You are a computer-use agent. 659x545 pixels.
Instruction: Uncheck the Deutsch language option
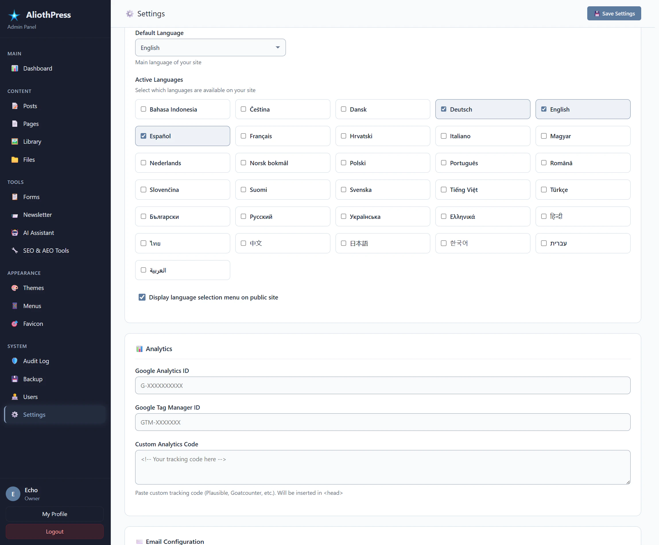point(443,109)
